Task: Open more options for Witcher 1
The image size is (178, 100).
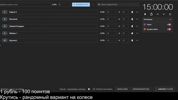Action: tap(137, 33)
